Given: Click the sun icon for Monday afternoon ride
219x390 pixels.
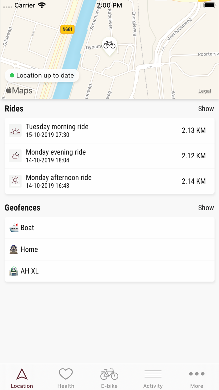Looking at the screenshot, I should [15, 181].
